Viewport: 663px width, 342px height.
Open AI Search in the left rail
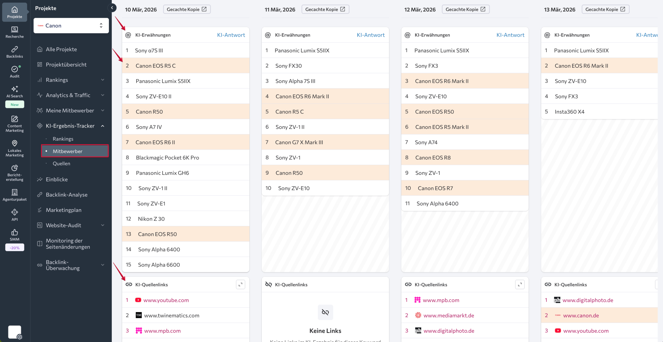point(15,92)
